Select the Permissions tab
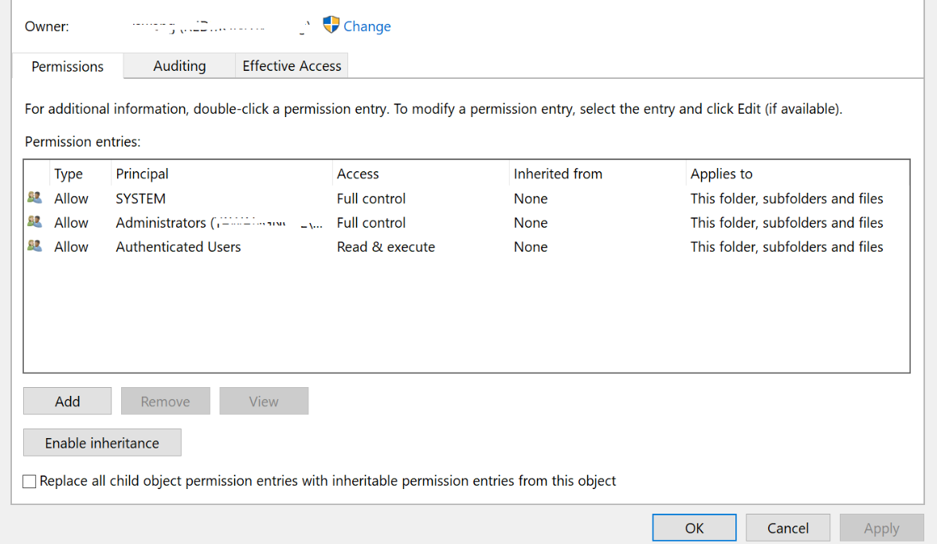The height and width of the screenshot is (544, 937). [x=67, y=66]
